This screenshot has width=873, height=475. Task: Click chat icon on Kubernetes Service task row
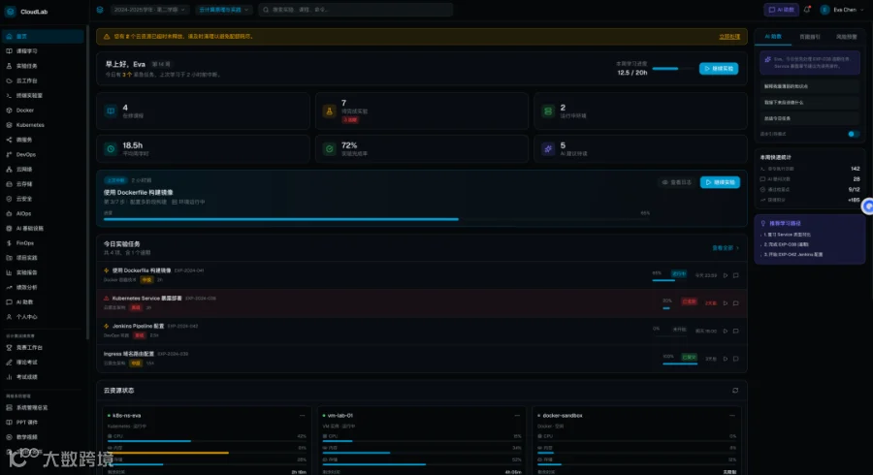(x=735, y=303)
